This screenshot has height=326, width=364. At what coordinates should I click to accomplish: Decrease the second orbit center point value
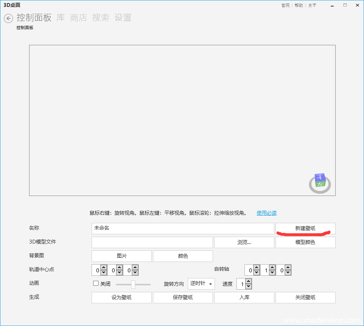(x=119, y=273)
